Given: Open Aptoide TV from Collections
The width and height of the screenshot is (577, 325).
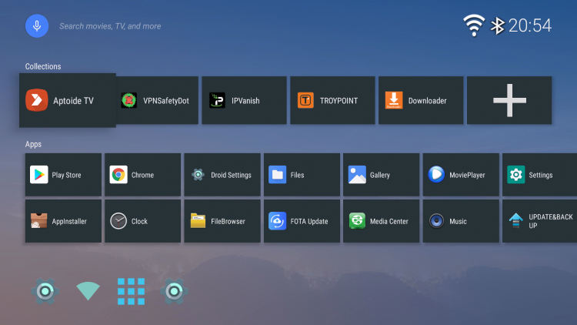Looking at the screenshot, I should [68, 100].
